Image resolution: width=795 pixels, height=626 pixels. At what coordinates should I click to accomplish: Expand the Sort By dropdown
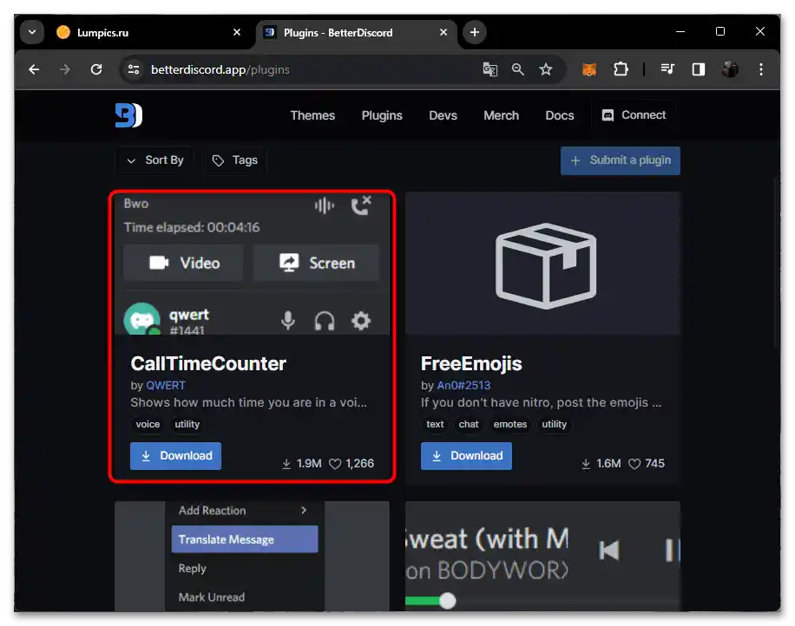tap(154, 160)
